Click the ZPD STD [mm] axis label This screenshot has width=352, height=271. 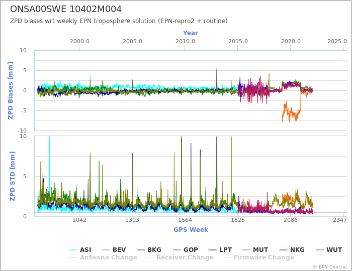[x=12, y=176]
